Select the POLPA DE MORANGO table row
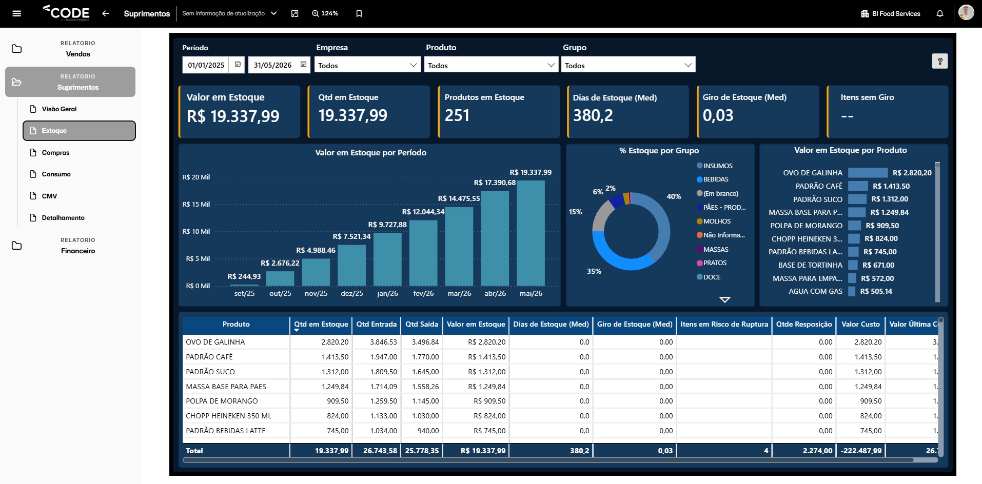 (x=560, y=401)
